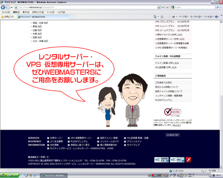
Task: Open the 表示(V) menu
Action: (26, 12)
